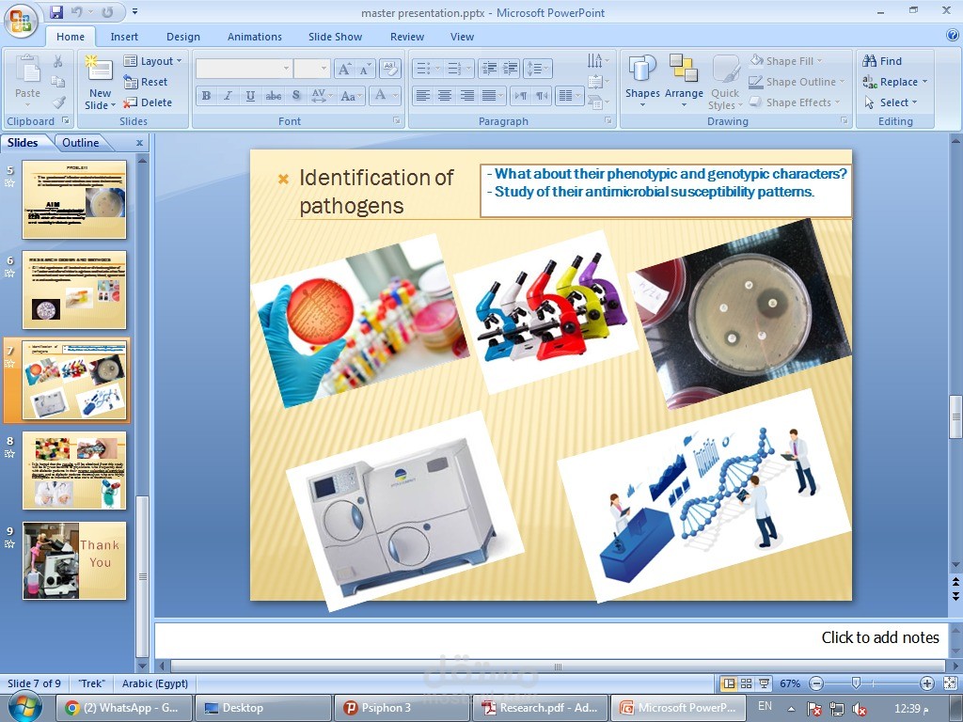This screenshot has height=722, width=963.
Task: Open Quick Styles gallery
Action: [725, 82]
